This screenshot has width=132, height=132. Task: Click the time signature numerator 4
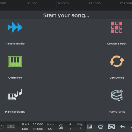70,124
